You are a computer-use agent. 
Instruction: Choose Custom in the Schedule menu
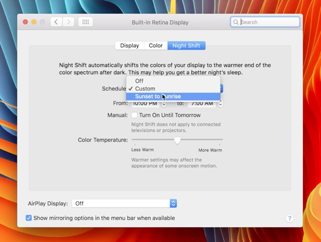coord(173,88)
